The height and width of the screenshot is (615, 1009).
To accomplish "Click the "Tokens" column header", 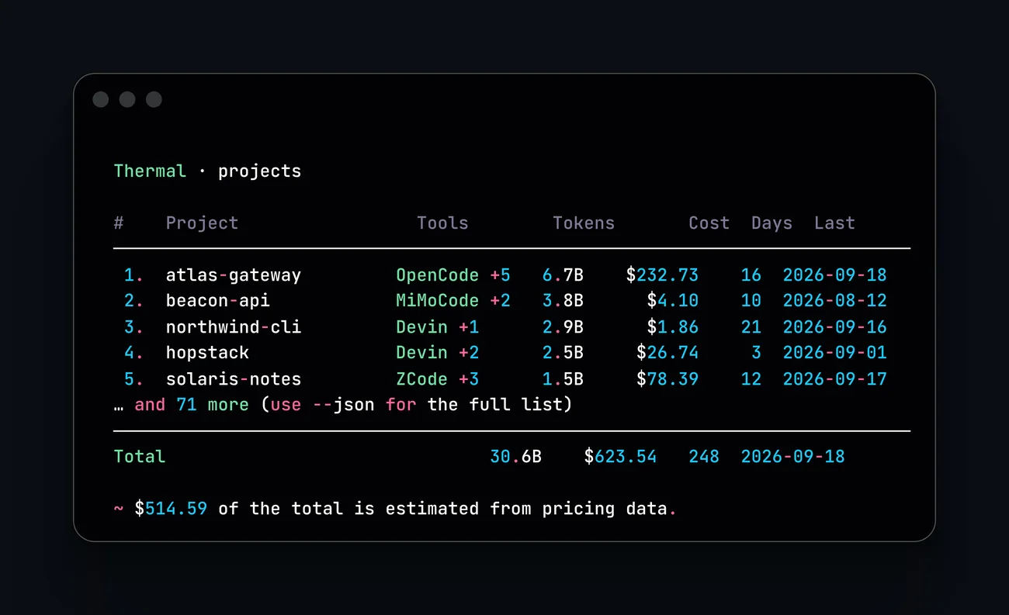I will [x=584, y=223].
